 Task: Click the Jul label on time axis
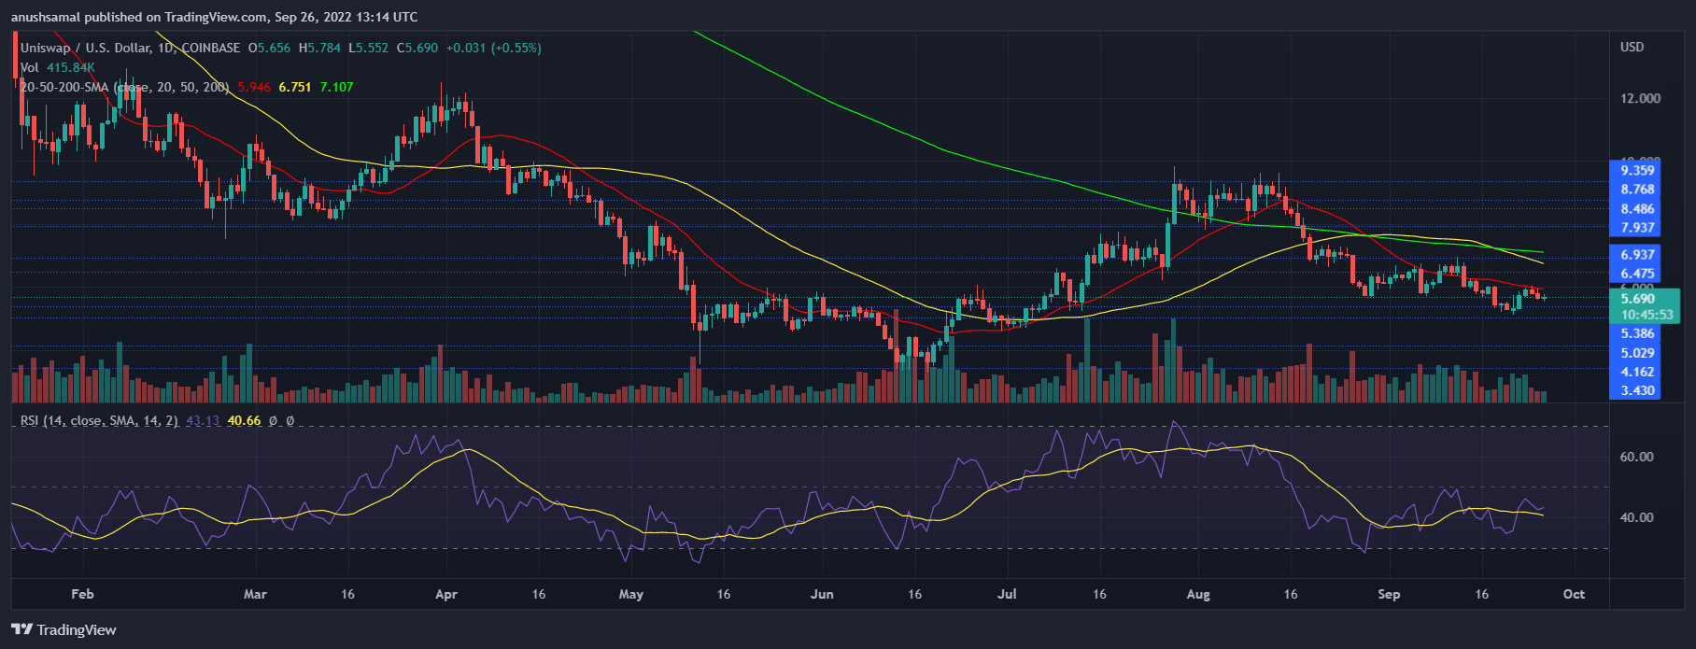click(x=1008, y=594)
